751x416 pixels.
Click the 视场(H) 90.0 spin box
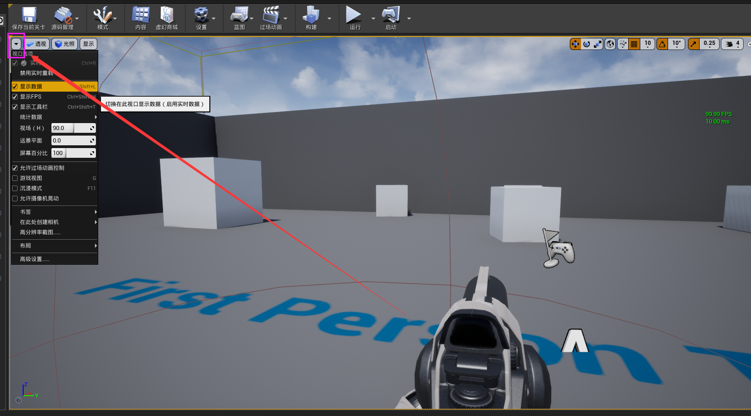point(73,128)
